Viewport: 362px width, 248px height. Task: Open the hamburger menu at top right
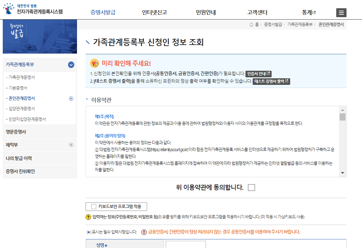point(341,13)
